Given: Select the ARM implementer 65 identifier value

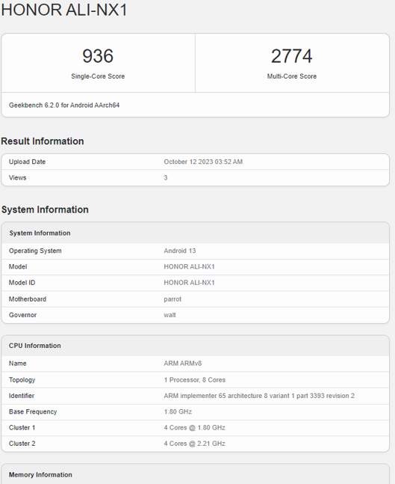Looking at the screenshot, I should [259, 396].
